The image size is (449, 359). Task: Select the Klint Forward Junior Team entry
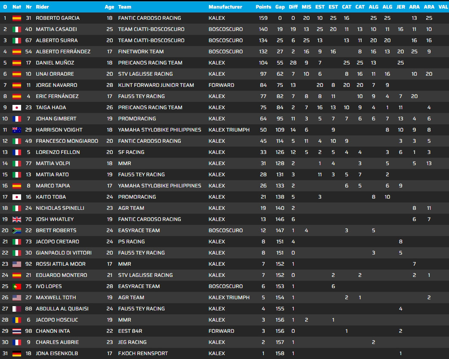(x=156, y=85)
